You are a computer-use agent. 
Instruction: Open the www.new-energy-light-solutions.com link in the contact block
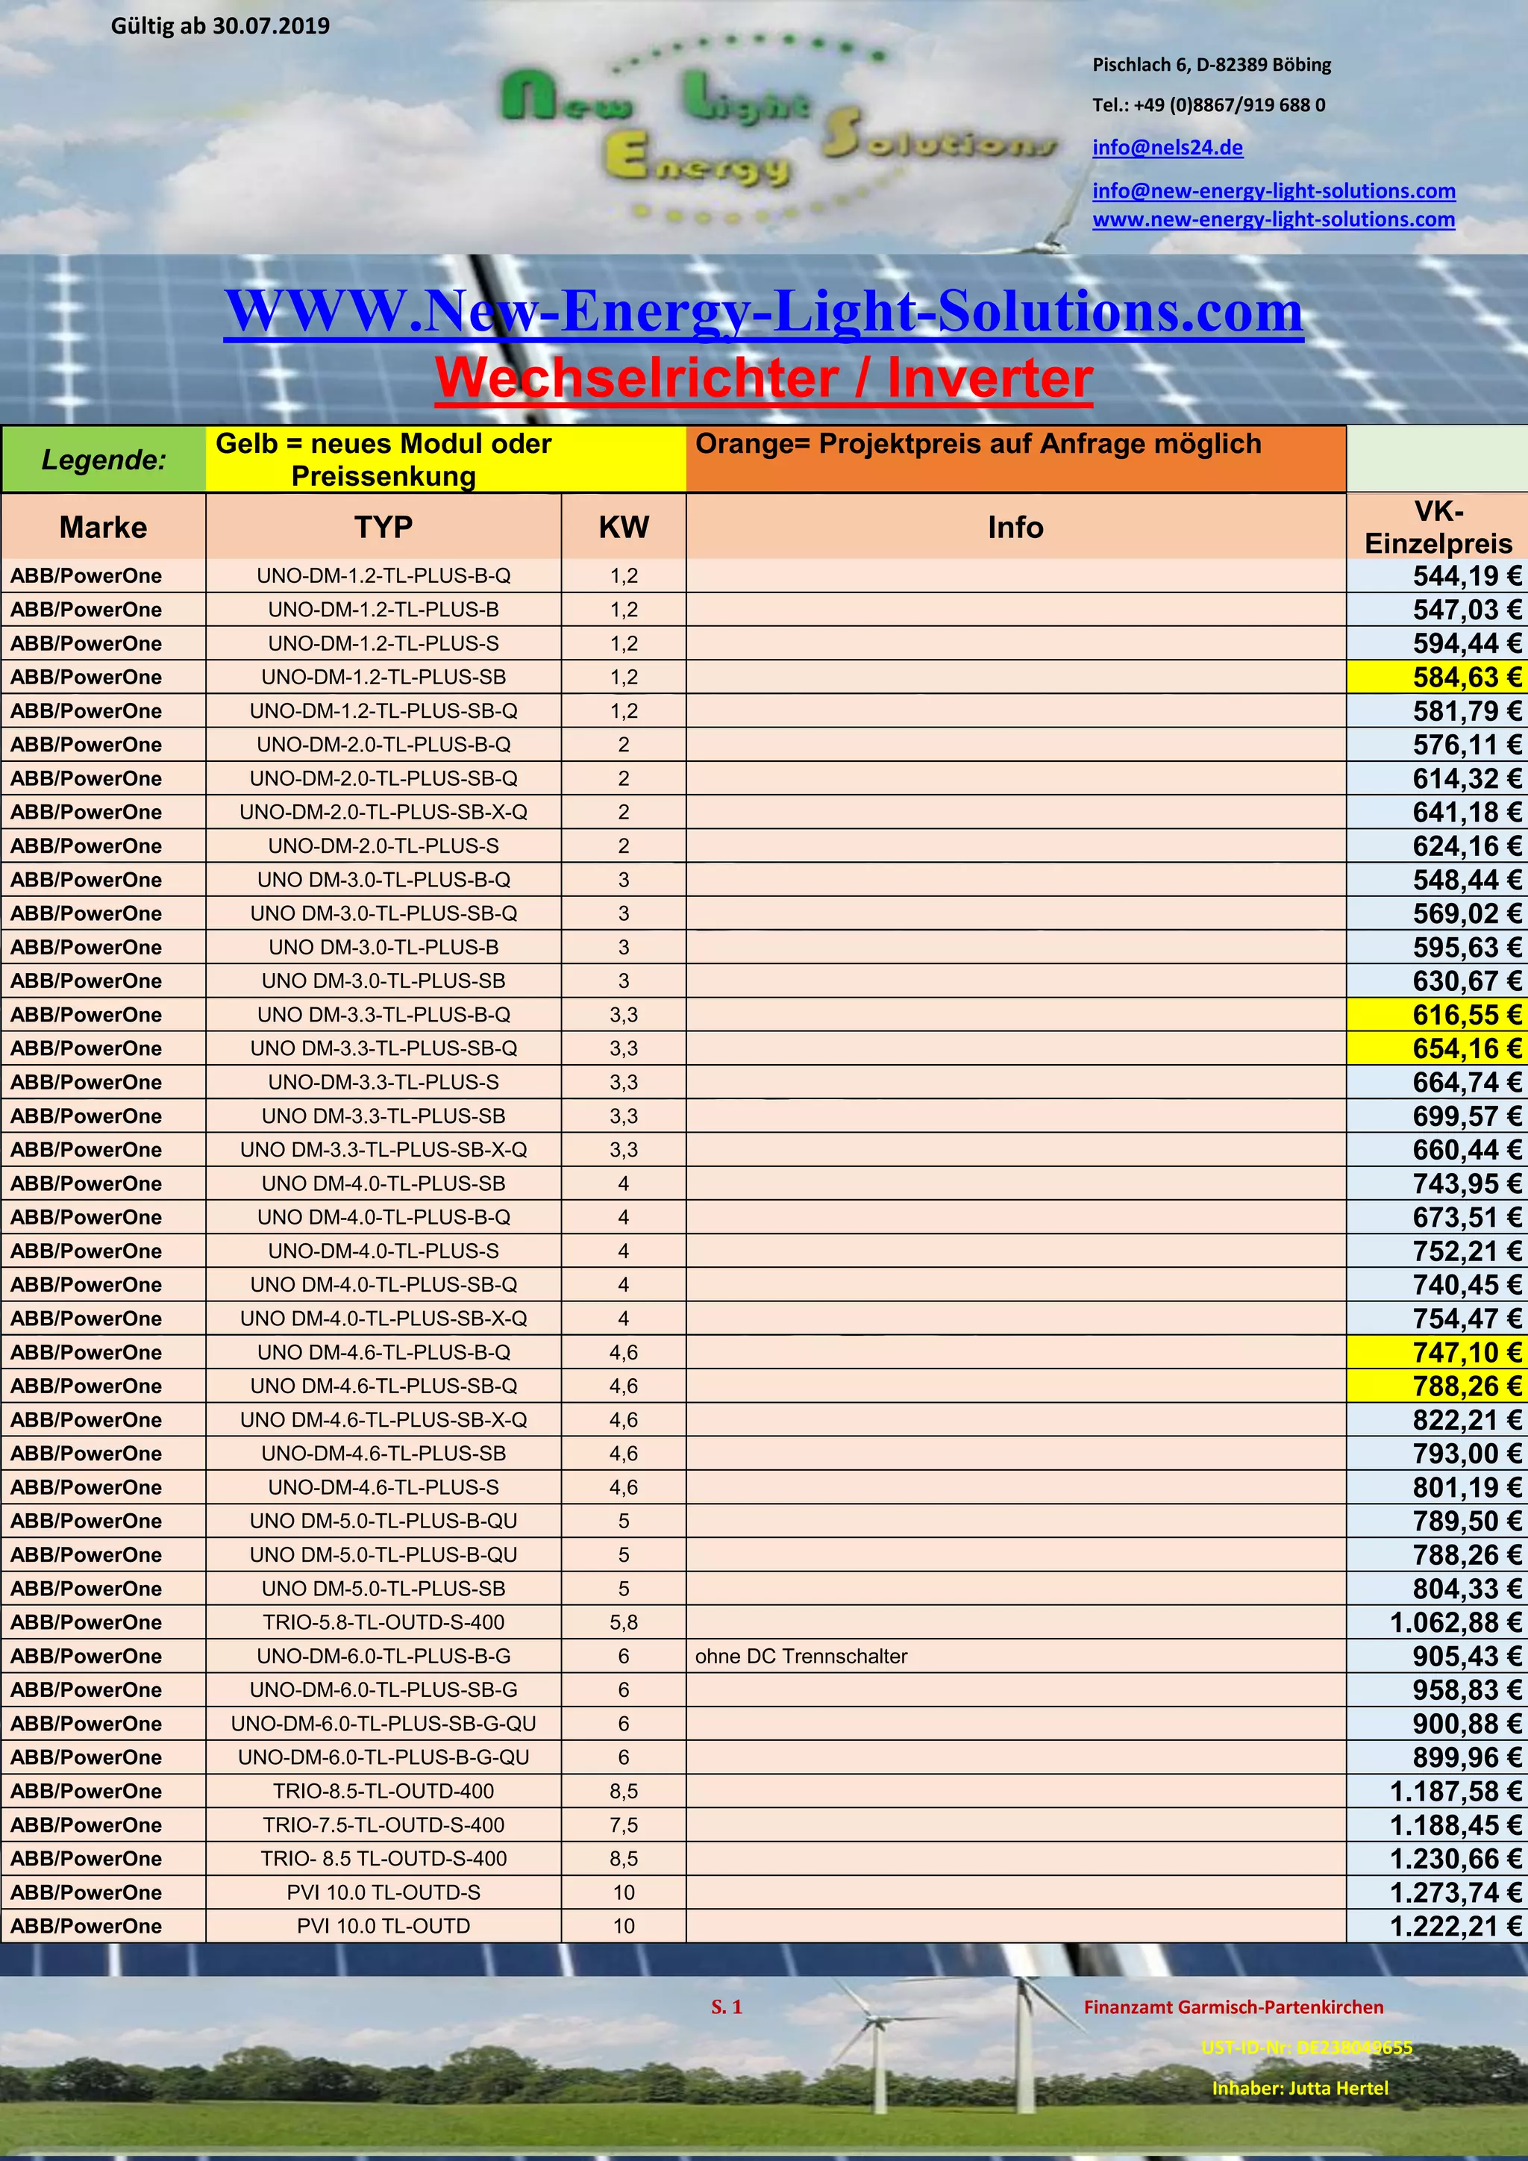(x=1273, y=219)
